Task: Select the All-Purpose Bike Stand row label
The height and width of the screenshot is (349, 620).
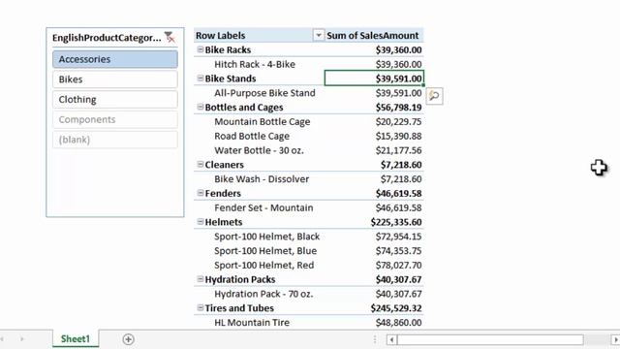Action: click(x=264, y=93)
